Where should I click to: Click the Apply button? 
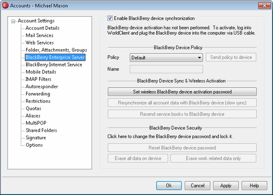226,186
